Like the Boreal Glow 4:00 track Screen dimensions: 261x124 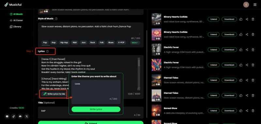tap(241, 111)
